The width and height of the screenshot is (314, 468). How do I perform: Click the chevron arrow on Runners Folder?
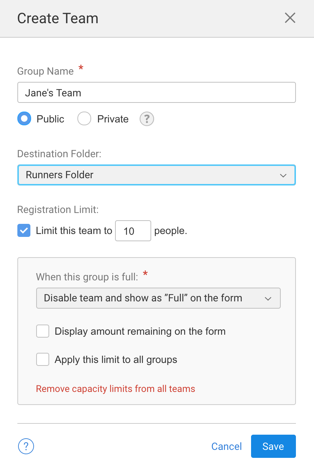tap(283, 175)
